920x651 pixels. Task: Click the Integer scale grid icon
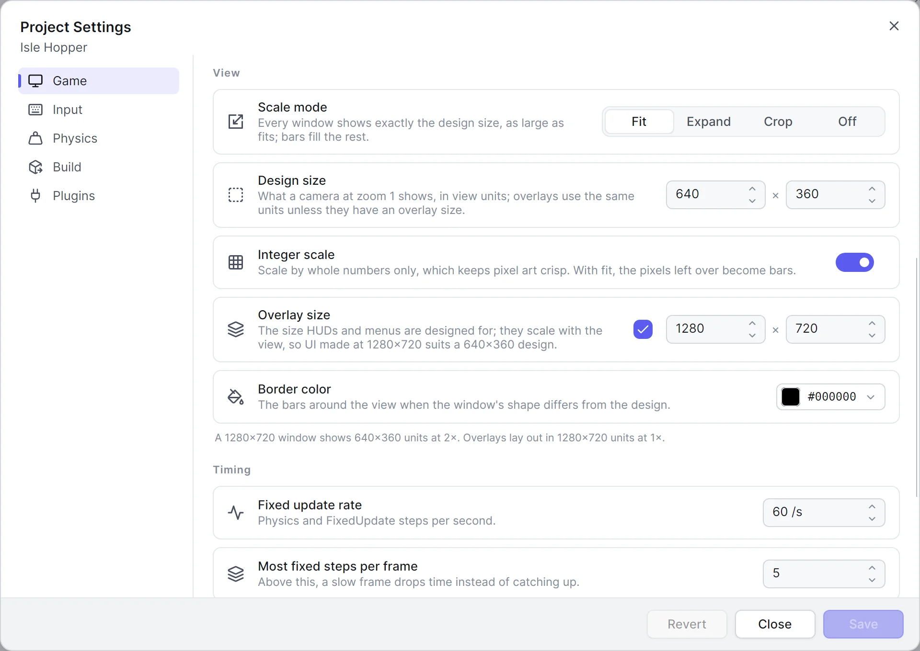[236, 262]
